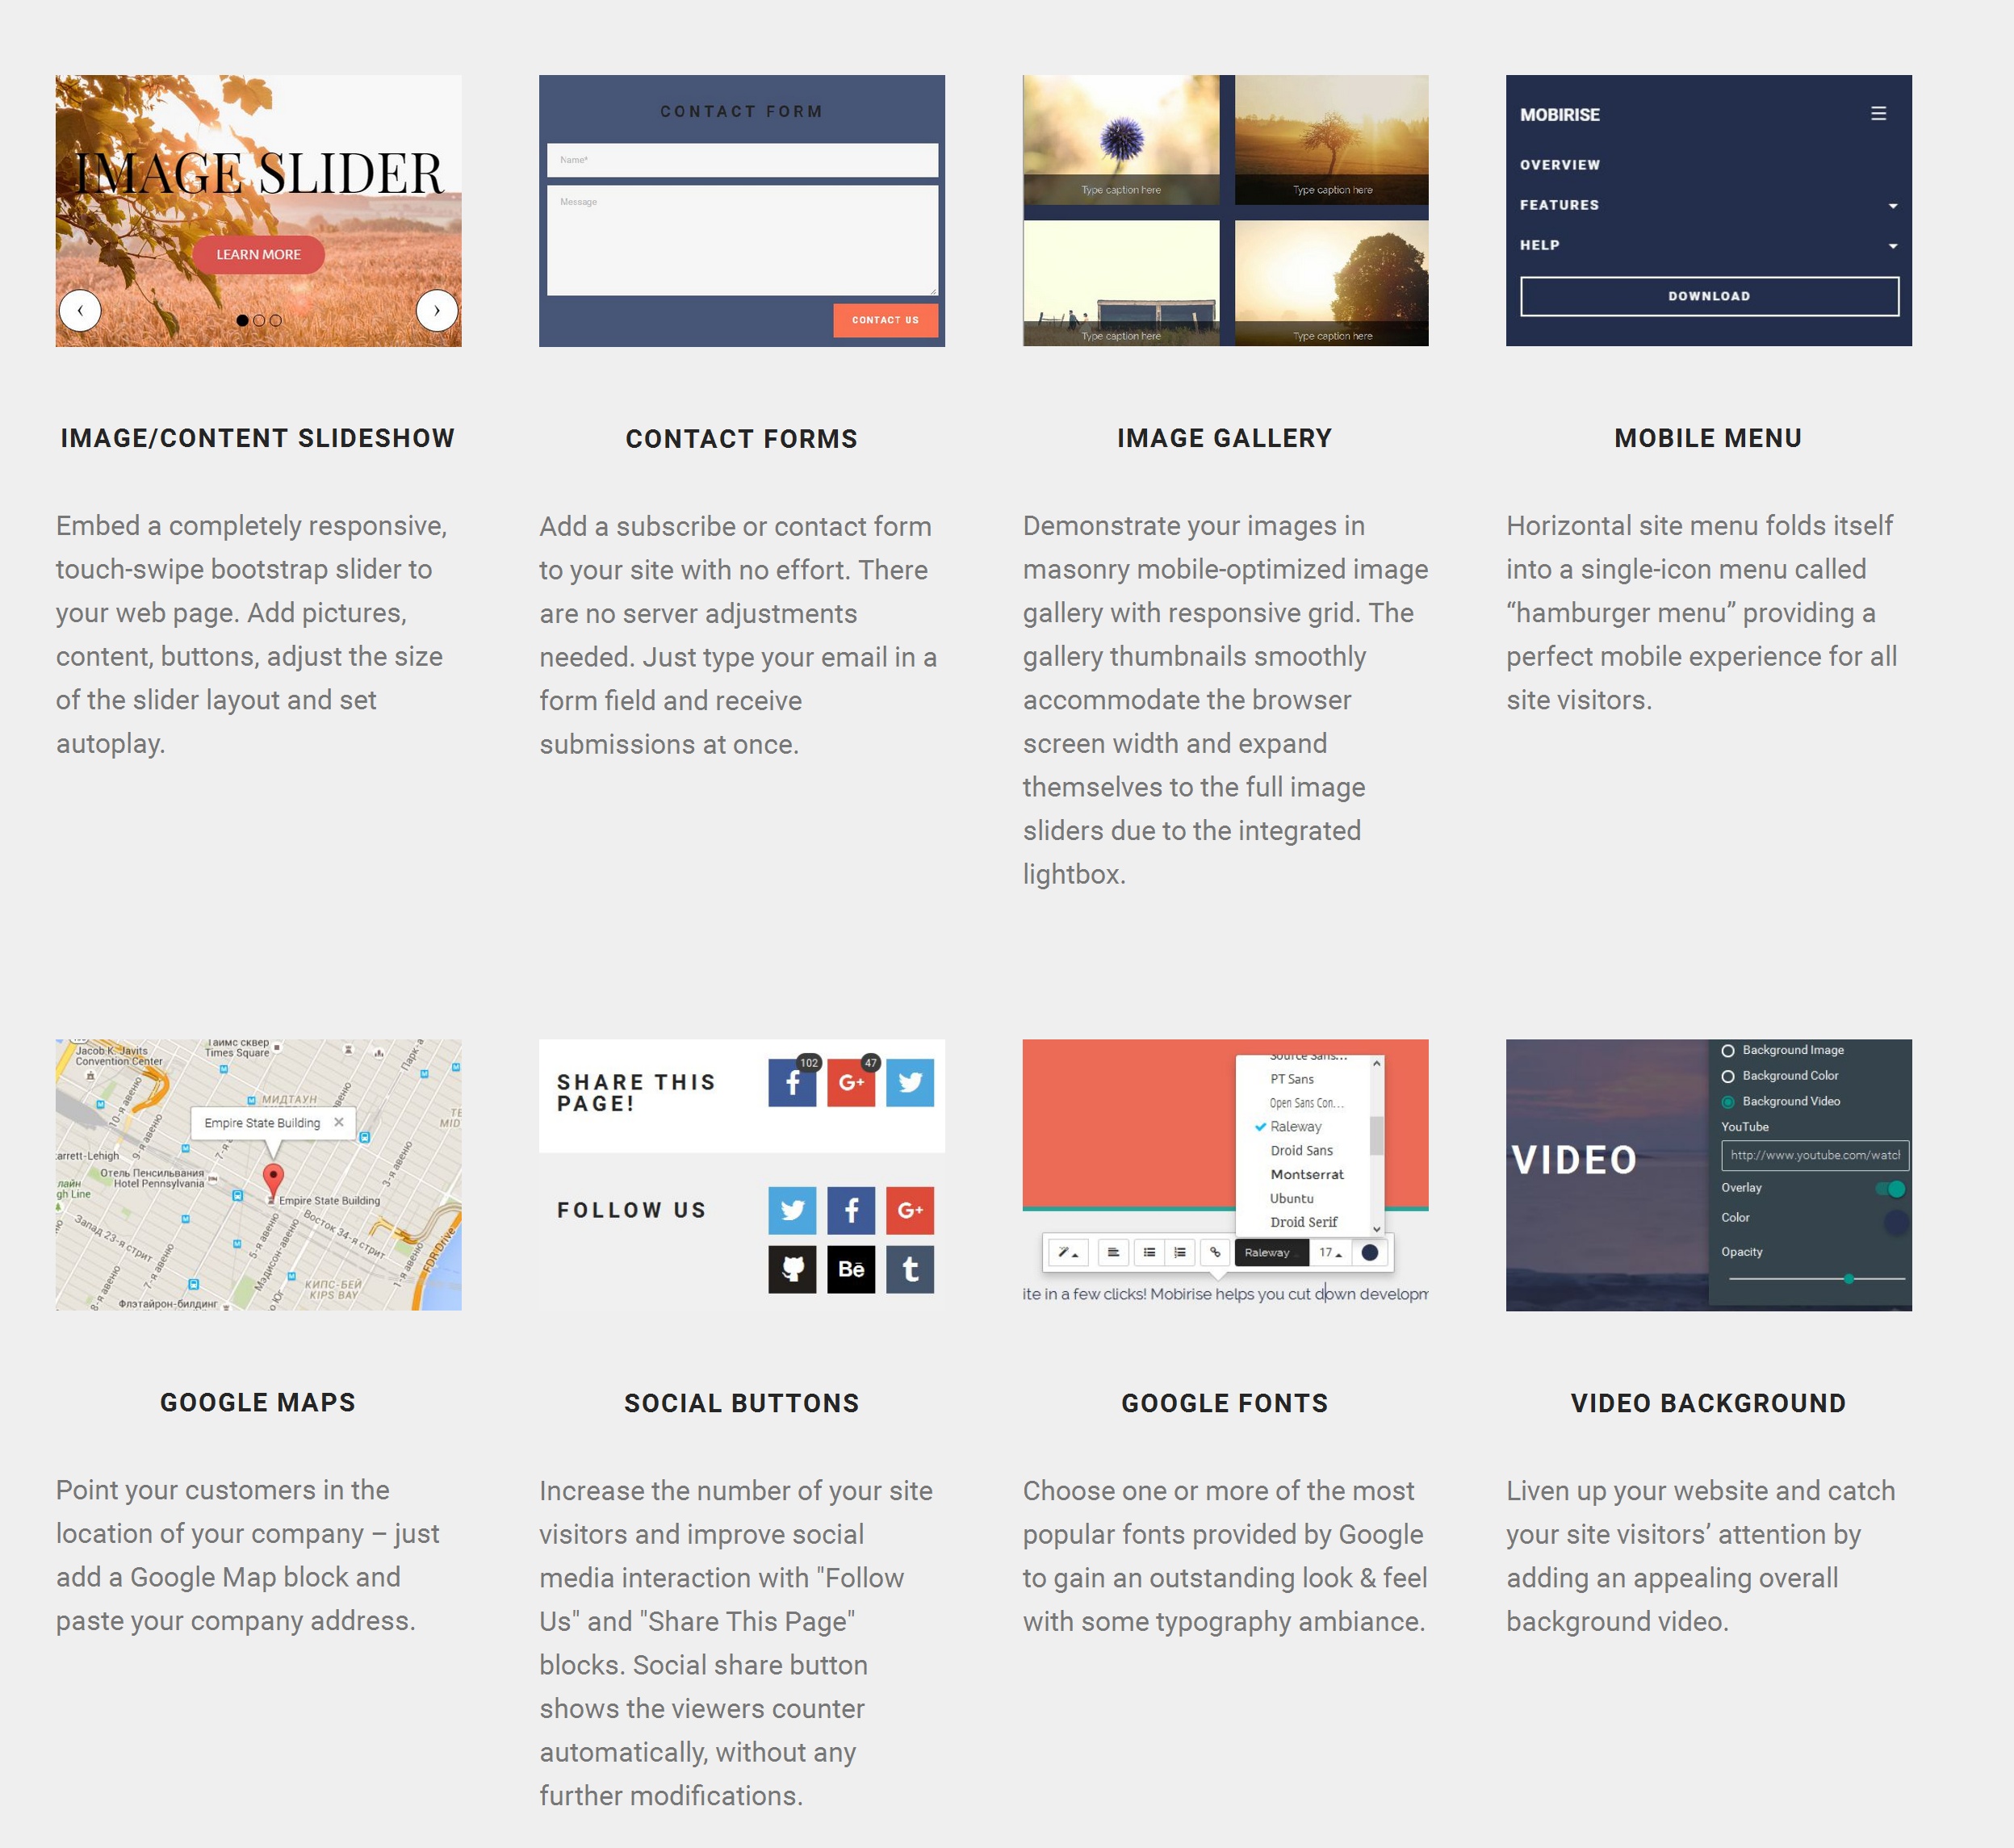The width and height of the screenshot is (2014, 1848).
Task: Expand the Features dropdown in mobile menu
Action: coord(1891,205)
